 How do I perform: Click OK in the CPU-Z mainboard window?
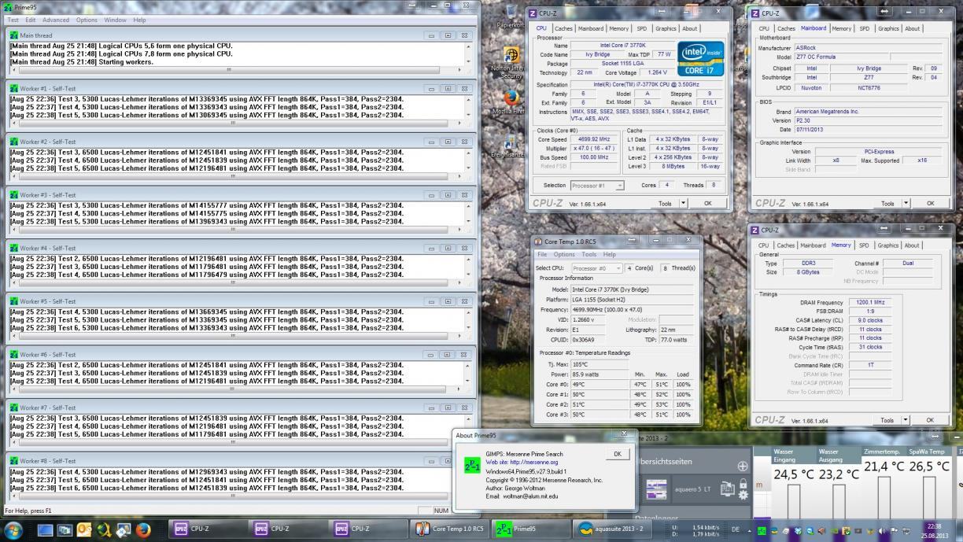[x=931, y=203]
